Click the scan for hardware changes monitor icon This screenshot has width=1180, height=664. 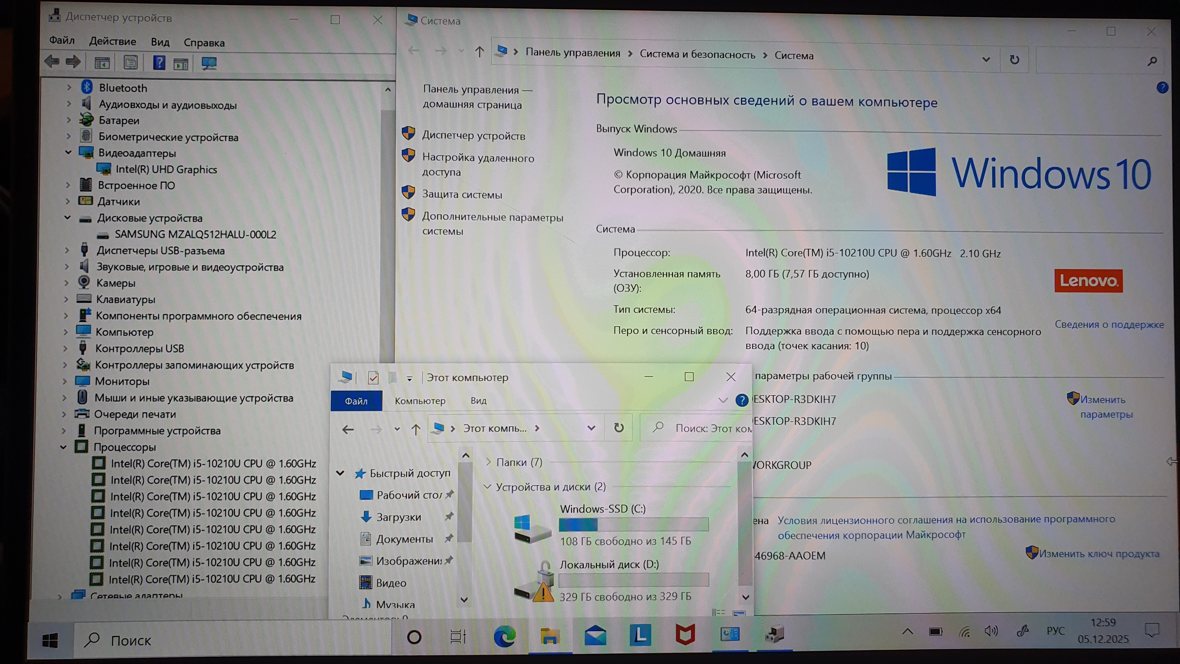(209, 63)
